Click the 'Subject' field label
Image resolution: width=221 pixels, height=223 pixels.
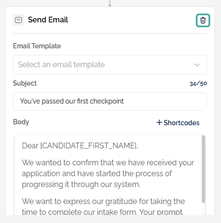tap(25, 83)
